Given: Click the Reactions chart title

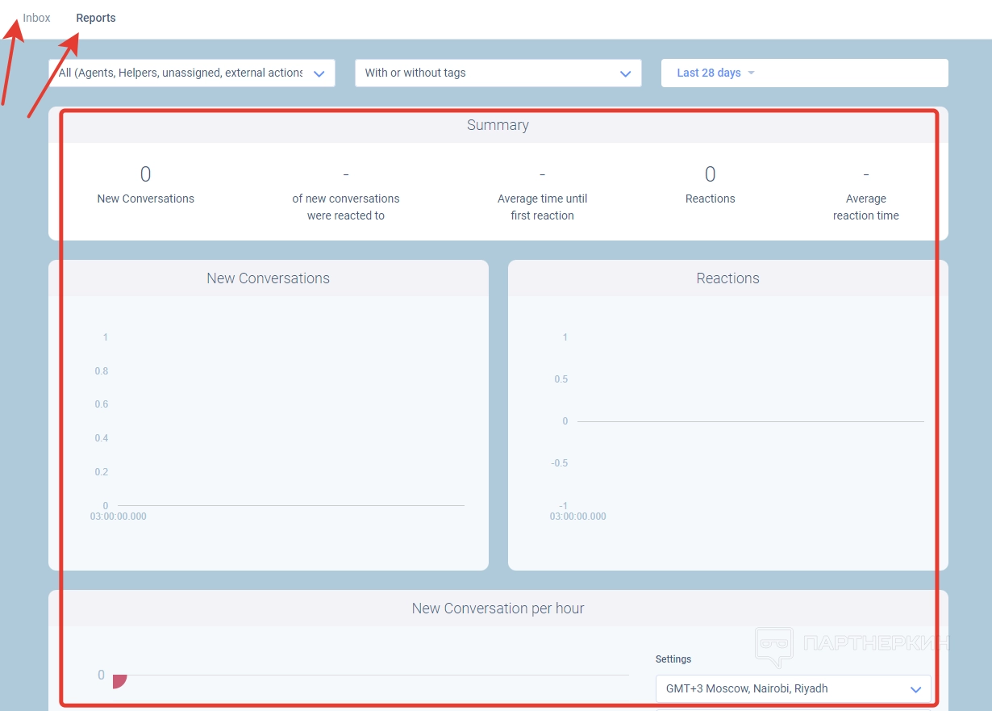Looking at the screenshot, I should click(x=727, y=278).
